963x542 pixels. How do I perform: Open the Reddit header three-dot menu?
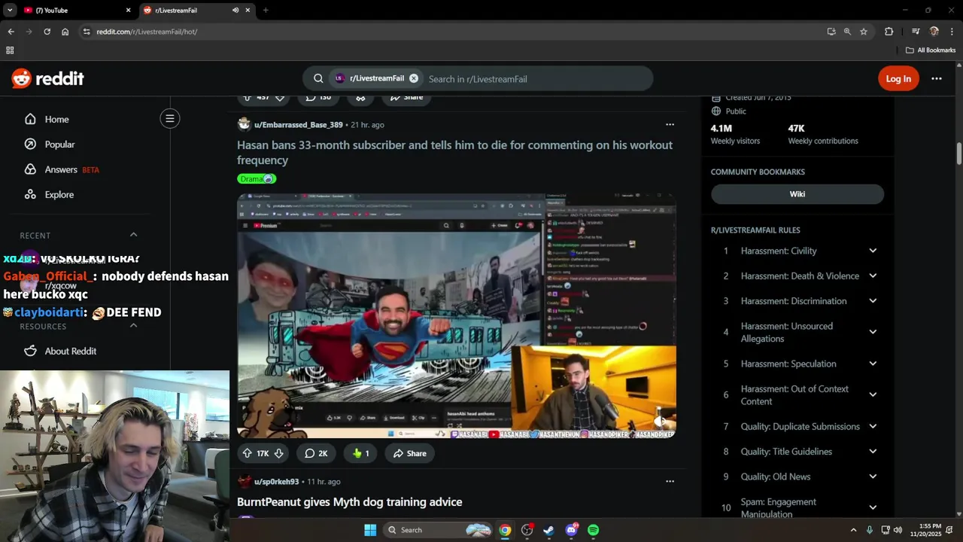(x=937, y=78)
